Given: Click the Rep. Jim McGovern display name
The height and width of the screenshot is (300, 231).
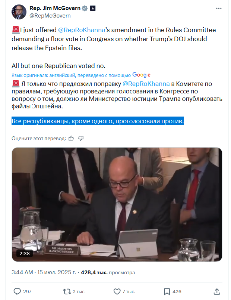Looking at the screenshot, I should coord(55,8).
